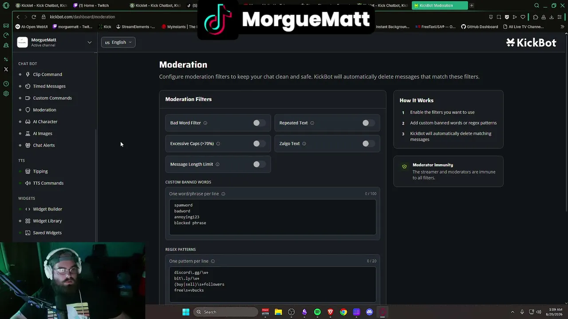Open Discord from the taskbar
This screenshot has height=319, width=568.
(370, 312)
